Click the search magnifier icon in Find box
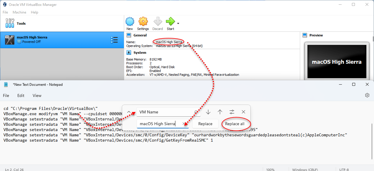This screenshot has height=171, width=374. pyautogui.click(x=196, y=112)
